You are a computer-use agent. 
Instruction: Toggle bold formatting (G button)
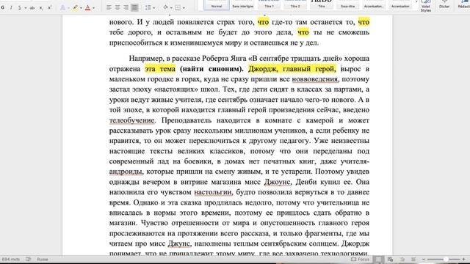(x=3, y=8)
